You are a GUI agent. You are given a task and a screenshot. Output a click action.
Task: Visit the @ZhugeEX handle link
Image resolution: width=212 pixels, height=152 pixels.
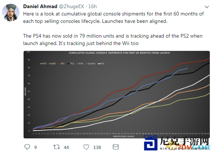click(72, 6)
